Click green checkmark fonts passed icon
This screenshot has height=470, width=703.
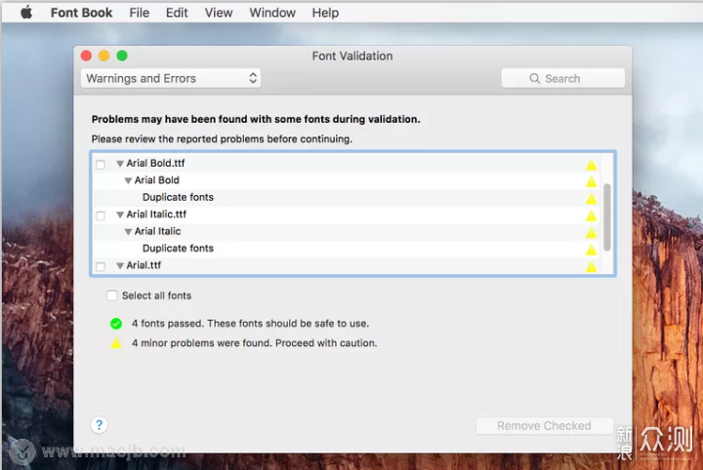tap(116, 323)
